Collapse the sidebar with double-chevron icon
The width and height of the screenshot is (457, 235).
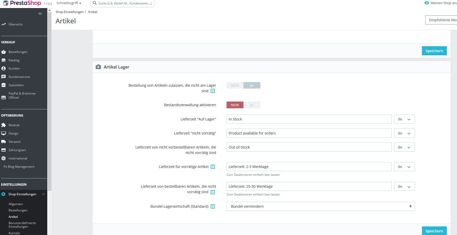(x=40, y=14)
